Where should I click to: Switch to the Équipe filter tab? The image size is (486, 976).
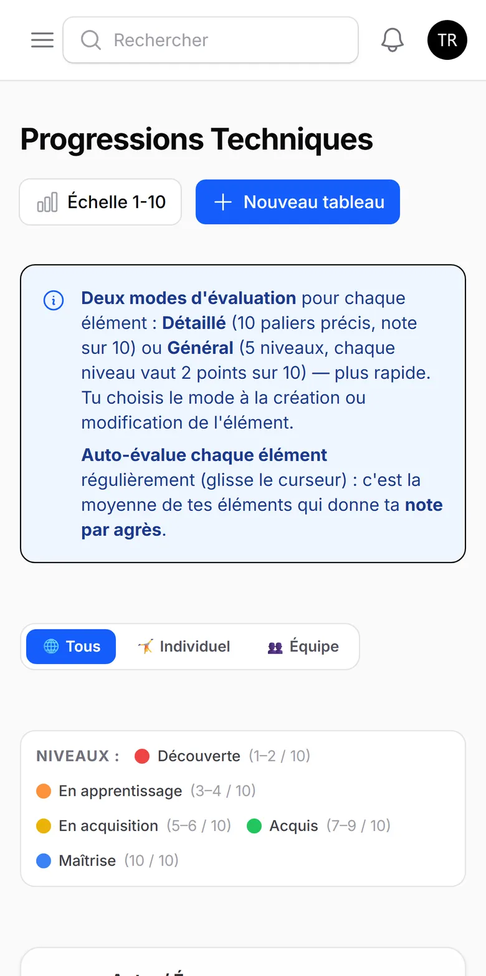[x=303, y=647]
